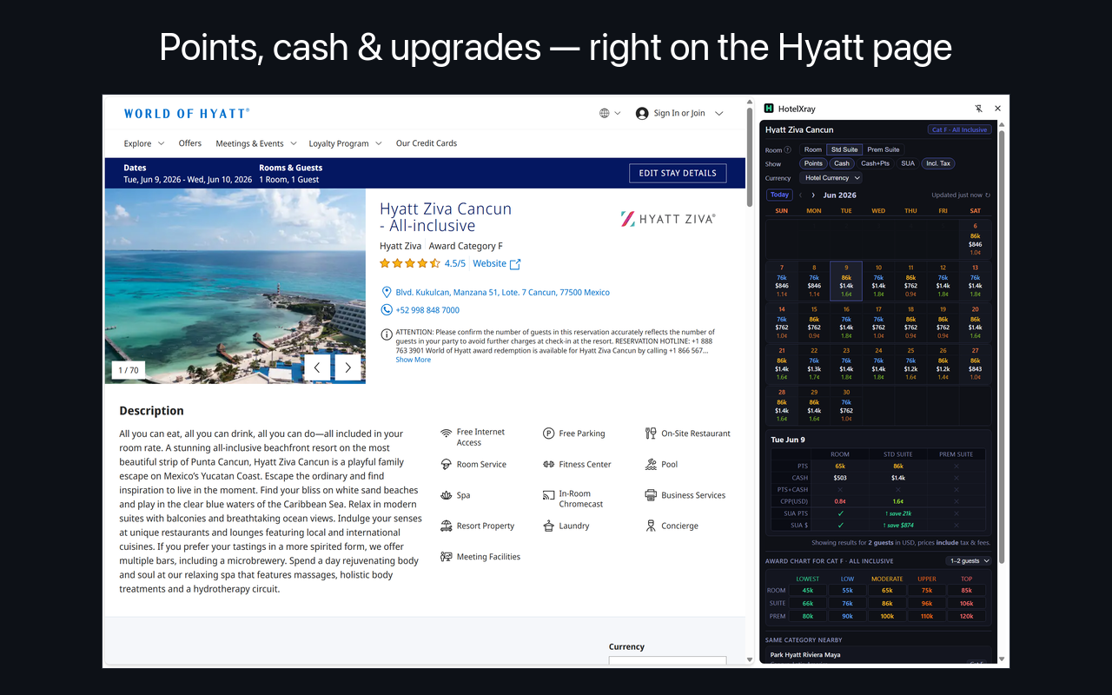Call +52 998 848 7000 link
The height and width of the screenshot is (695, 1112).
427,310
